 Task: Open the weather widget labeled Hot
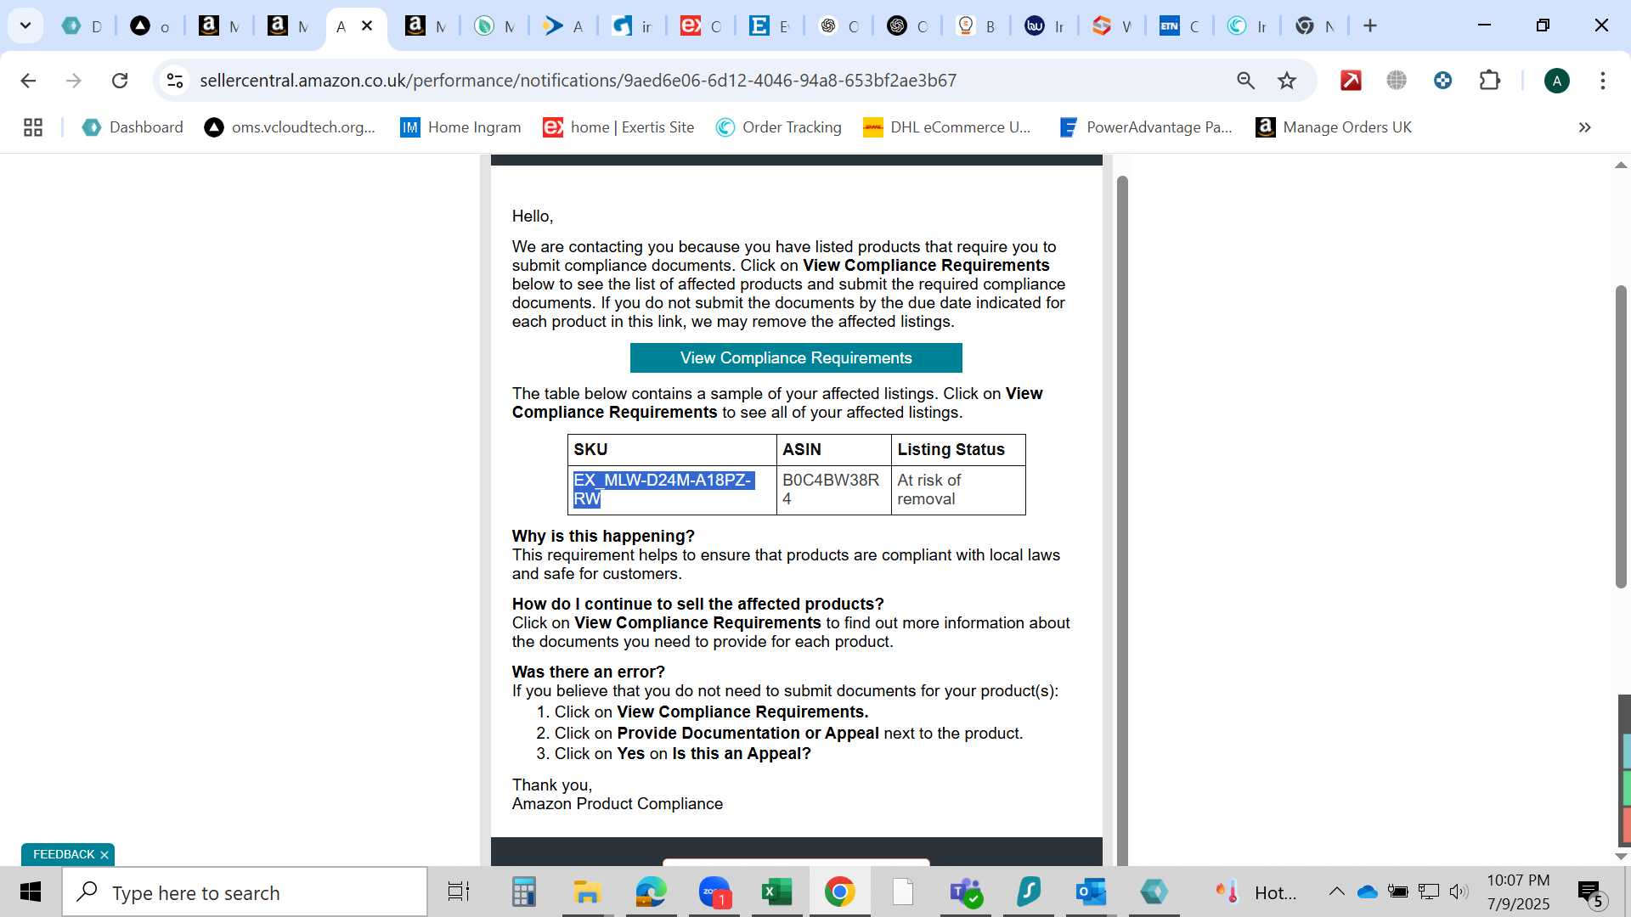coord(1256,892)
